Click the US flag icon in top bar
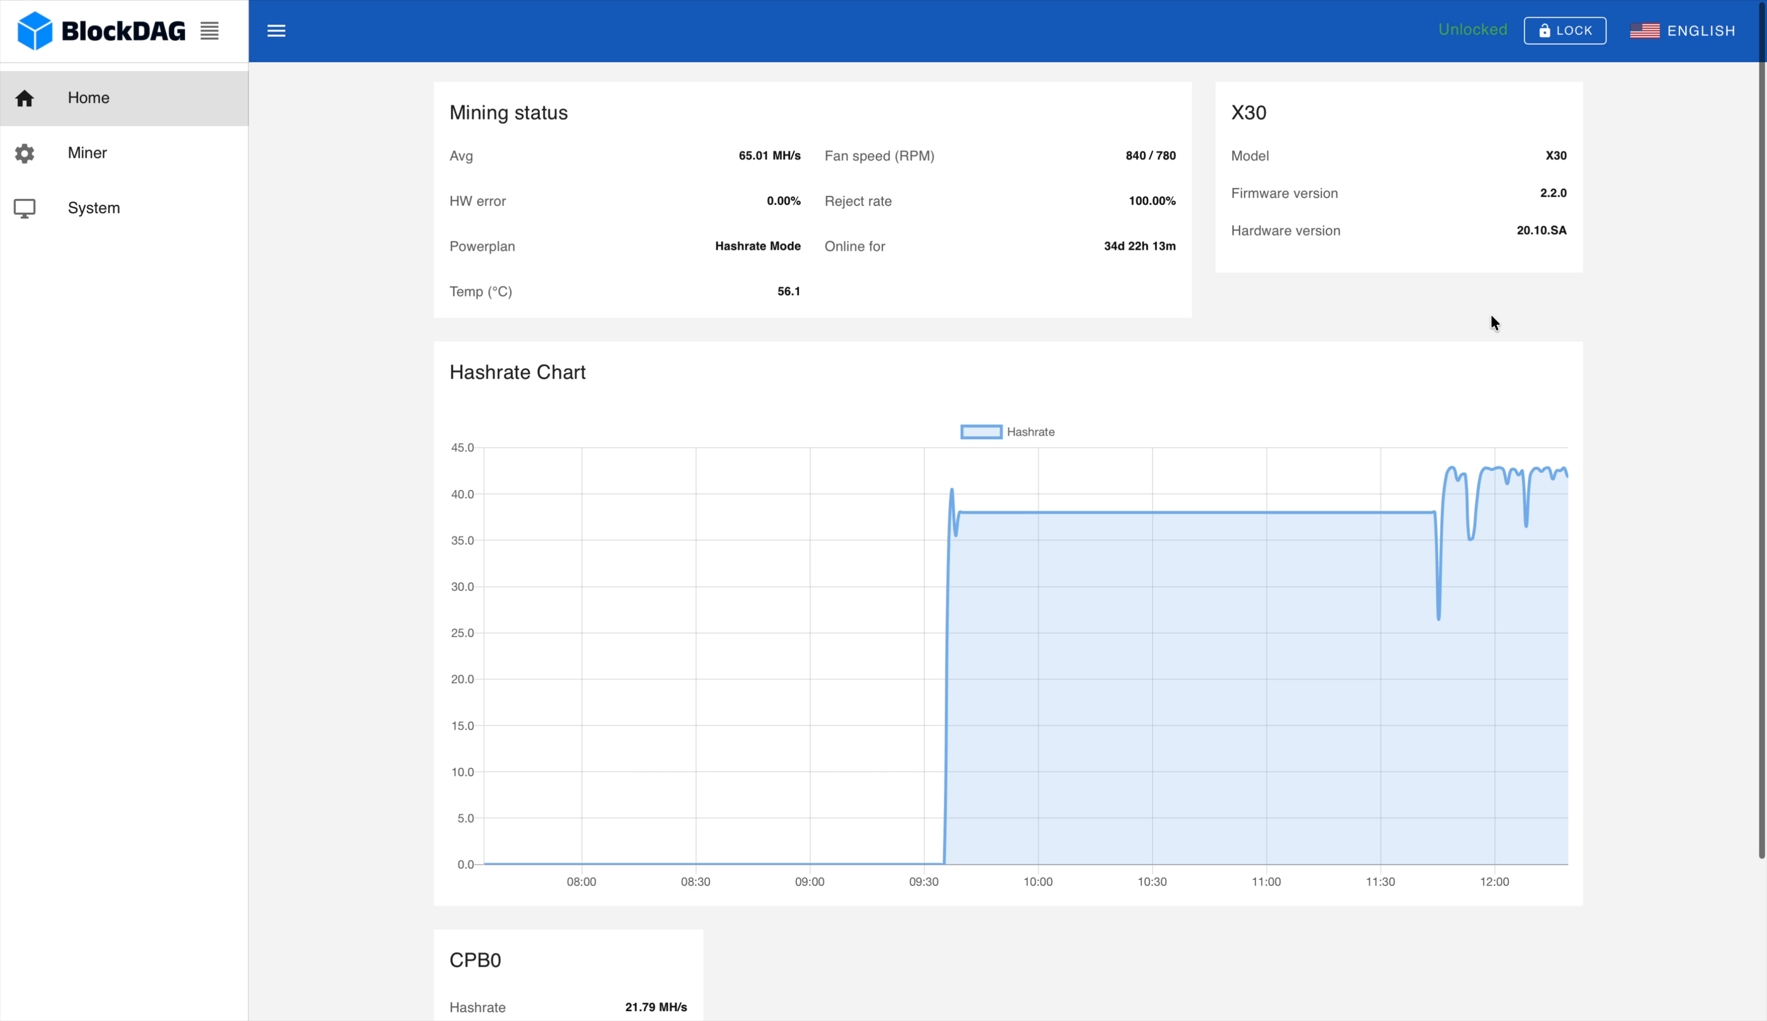Image resolution: width=1767 pixels, height=1021 pixels. pyautogui.click(x=1645, y=30)
